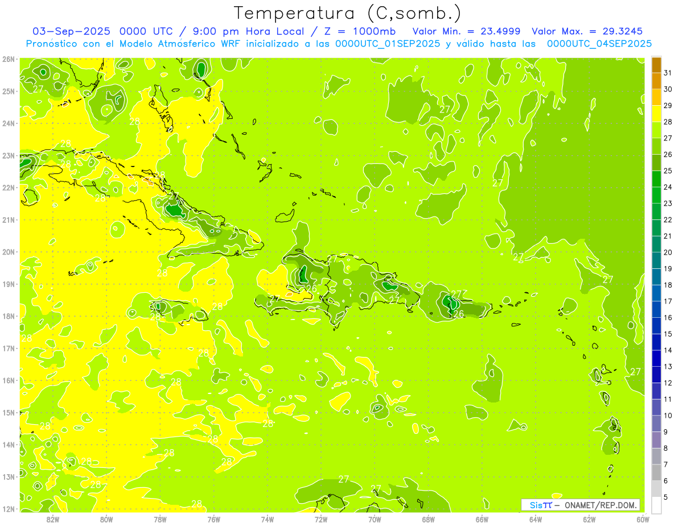Click the colorbar value label '5'
This screenshot has height=527, width=683.
666,497
